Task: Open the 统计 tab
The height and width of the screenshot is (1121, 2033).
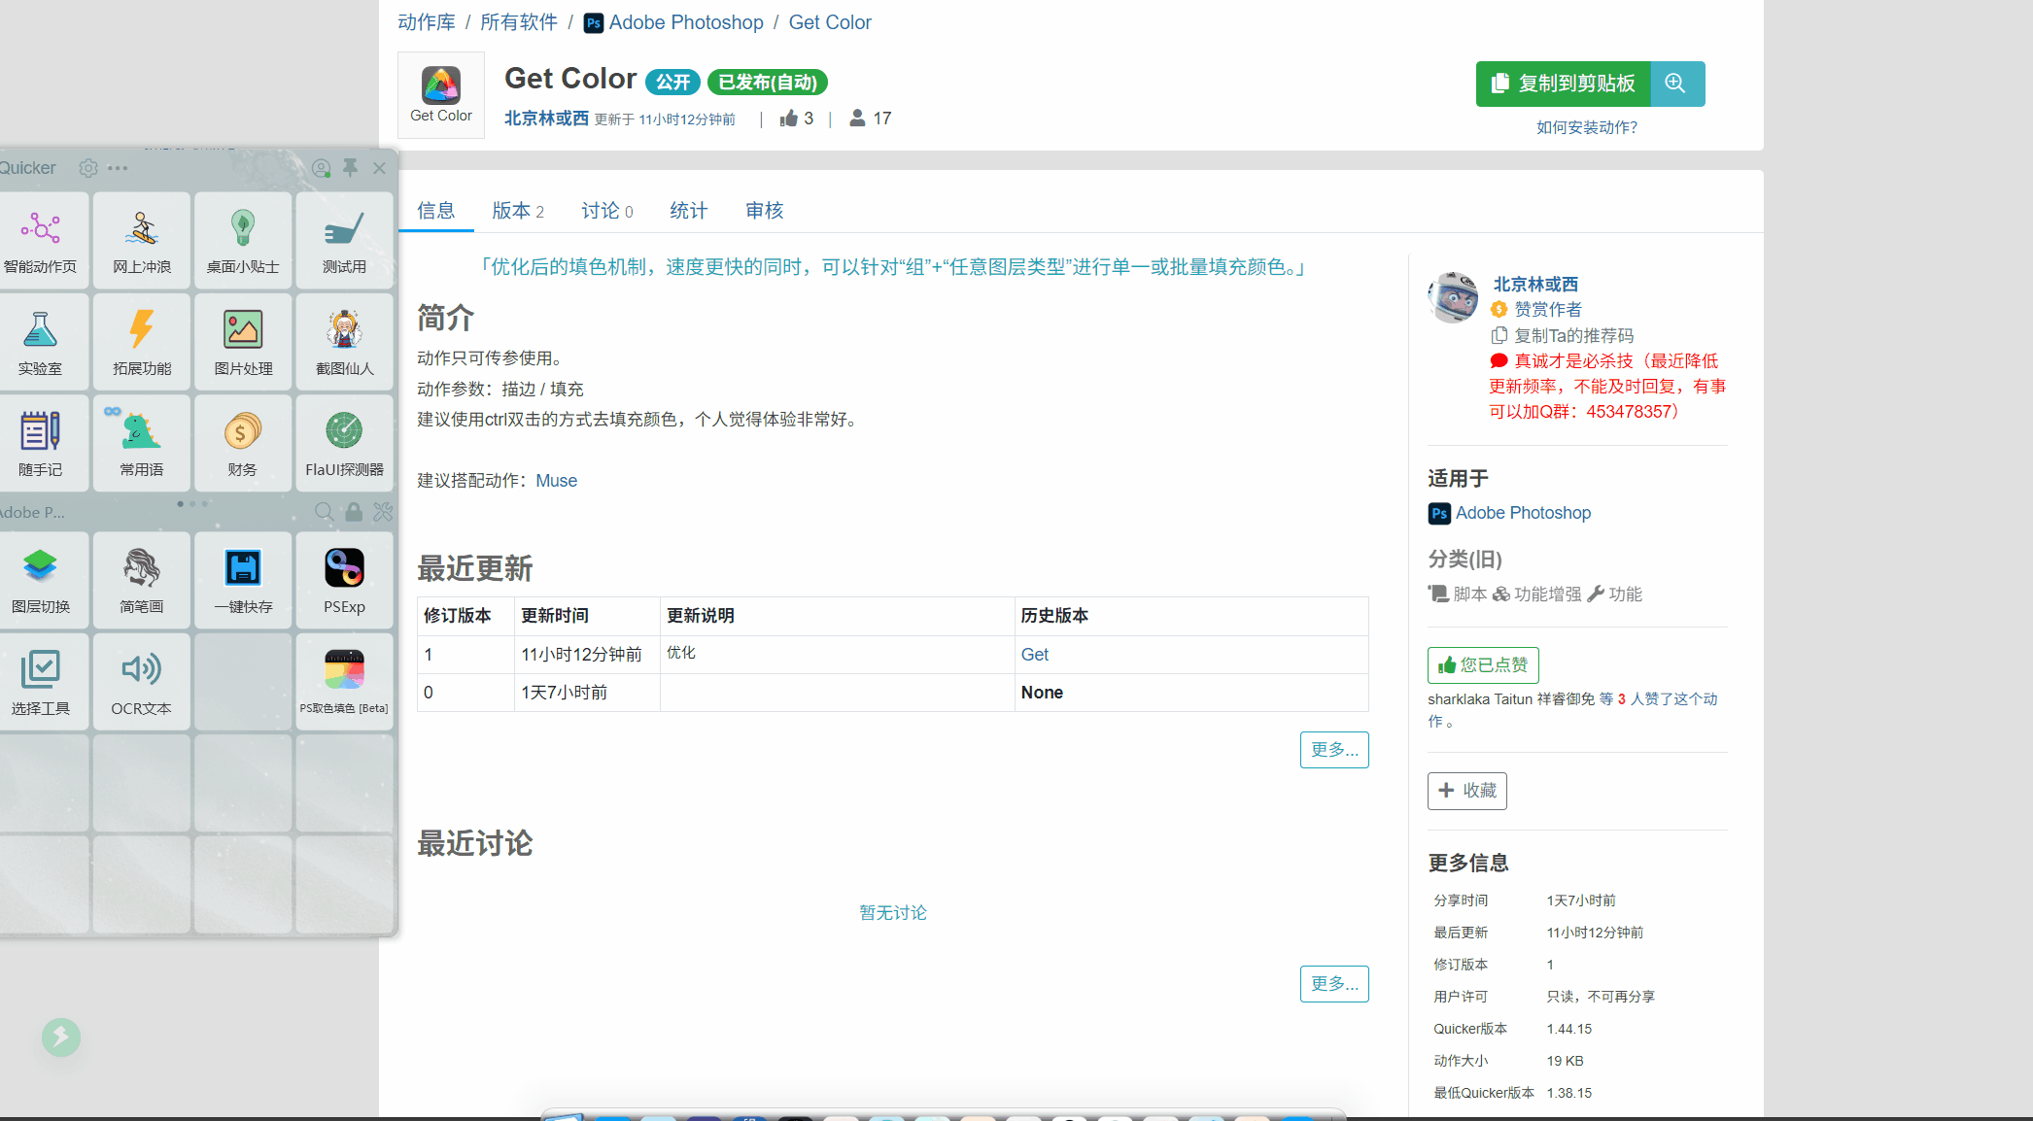Action: click(x=688, y=211)
